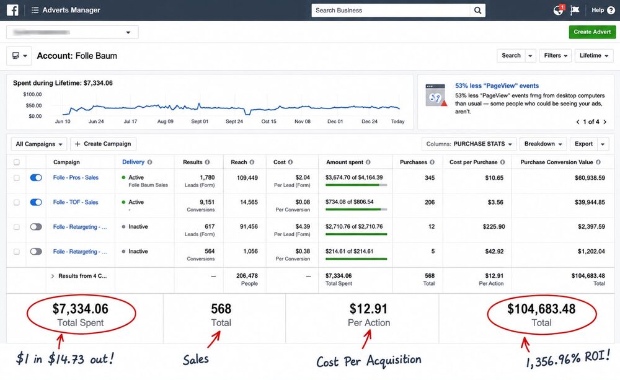This screenshot has width=620, height=380.
Task: Go to next notification with right chevron
Action: click(604, 122)
